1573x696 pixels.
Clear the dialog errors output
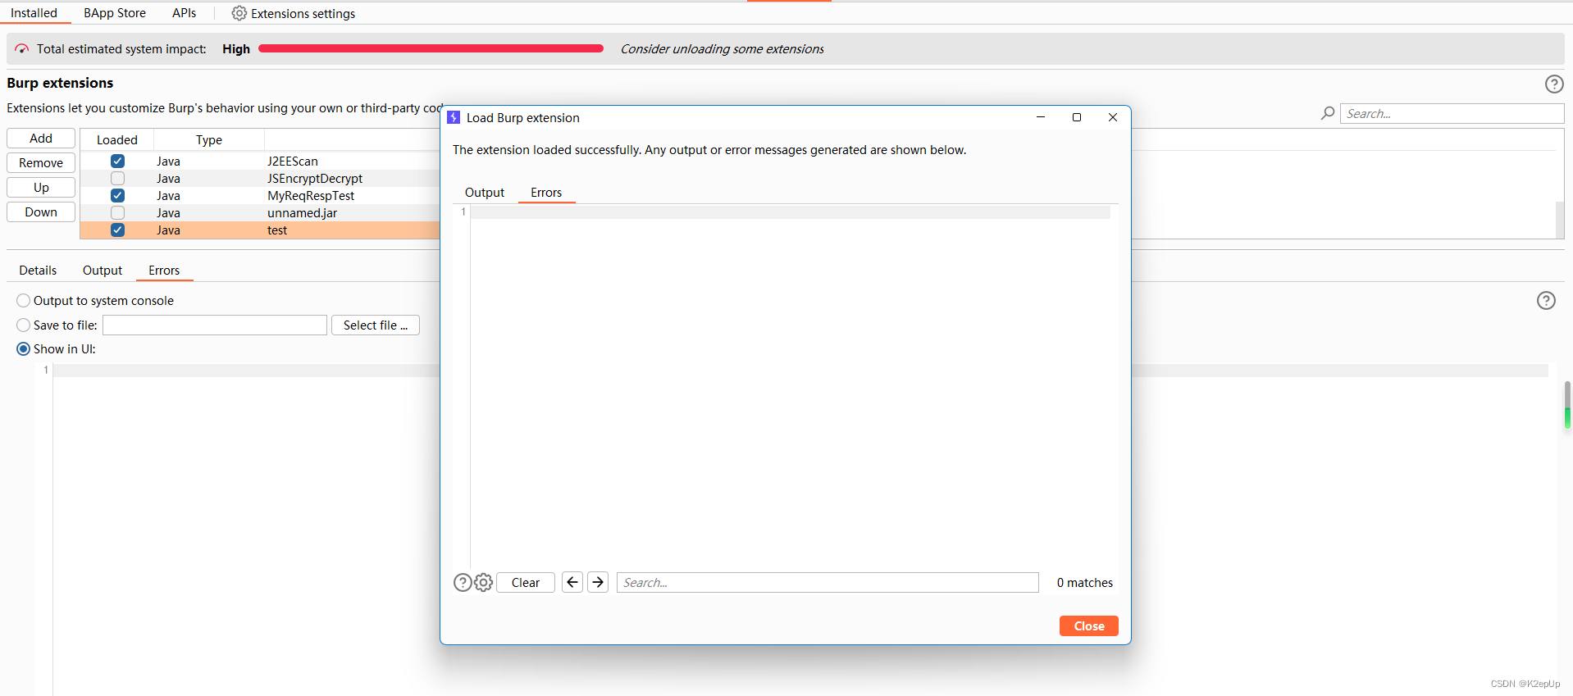click(x=526, y=582)
